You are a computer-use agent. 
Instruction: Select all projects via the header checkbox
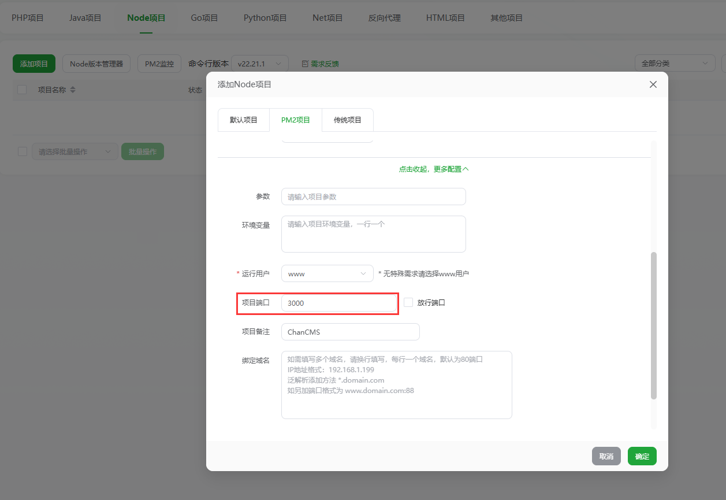pos(21,90)
